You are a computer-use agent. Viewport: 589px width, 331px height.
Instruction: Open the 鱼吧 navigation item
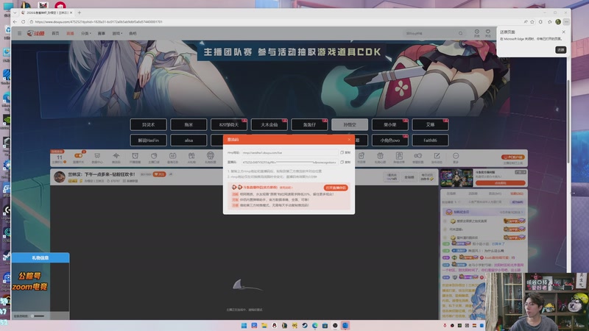(x=133, y=33)
